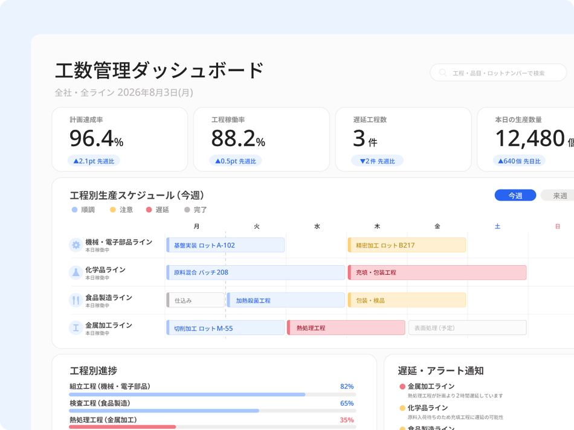Click the ▲0.5pt 先週比 badge
This screenshot has height=430, width=574.
pyautogui.click(x=236, y=161)
